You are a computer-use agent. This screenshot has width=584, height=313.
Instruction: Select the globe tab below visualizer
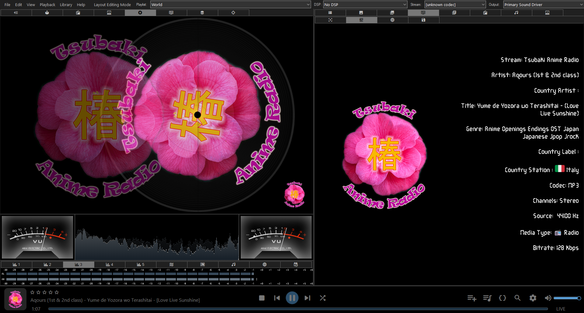(x=265, y=265)
